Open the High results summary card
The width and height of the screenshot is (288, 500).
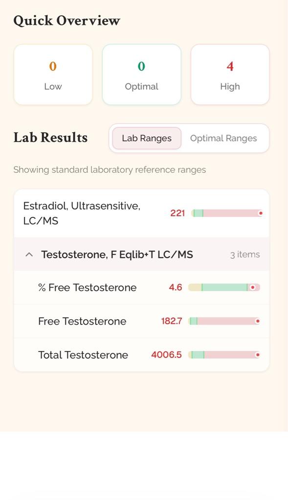coord(230,75)
